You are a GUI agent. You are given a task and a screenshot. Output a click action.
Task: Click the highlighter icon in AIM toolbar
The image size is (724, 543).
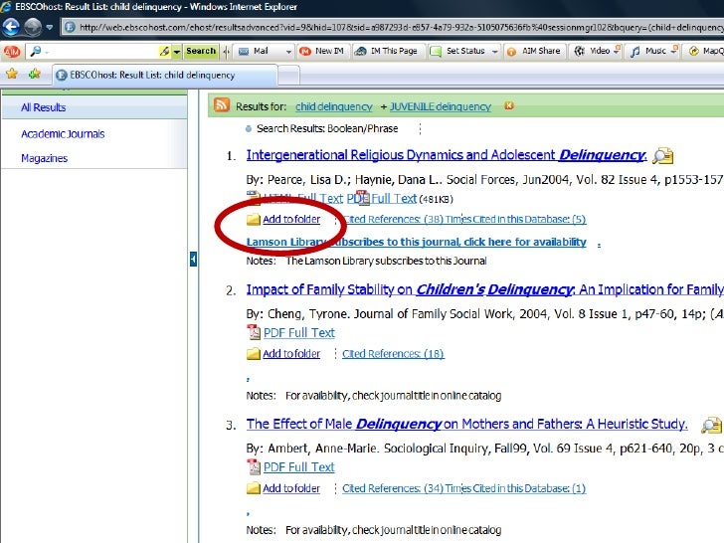[x=165, y=52]
